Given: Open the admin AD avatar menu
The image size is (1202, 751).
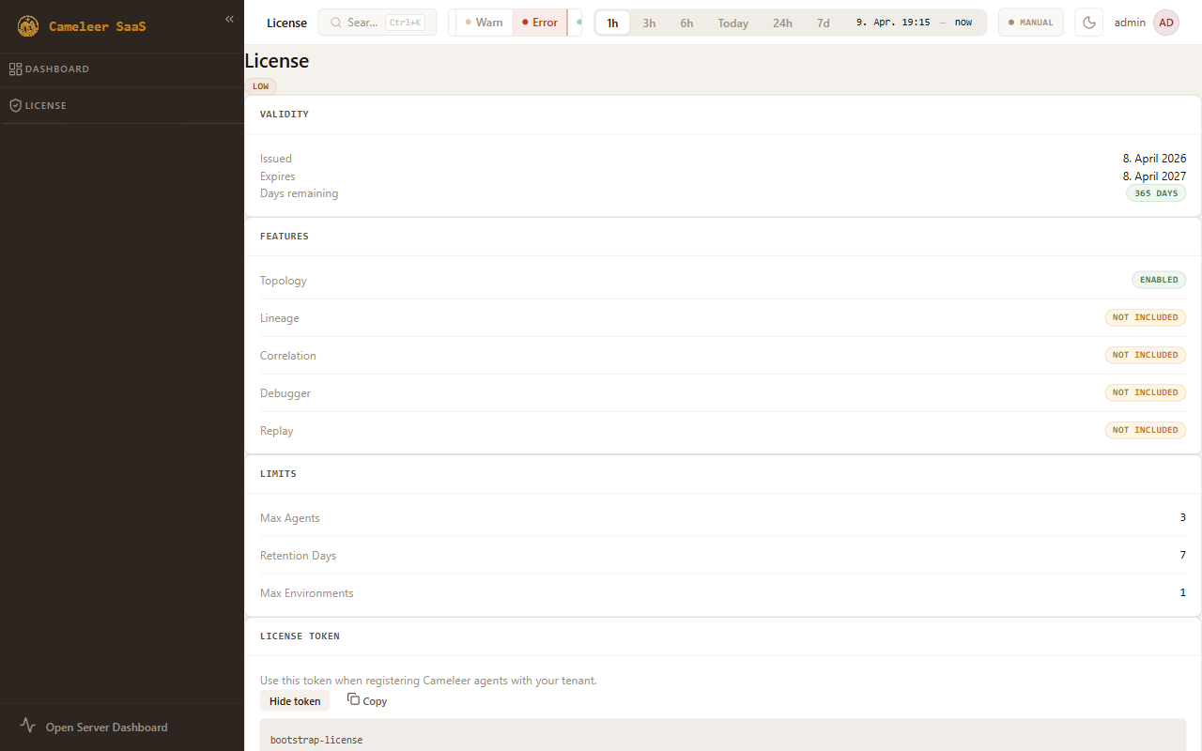Looking at the screenshot, I should click(1165, 23).
